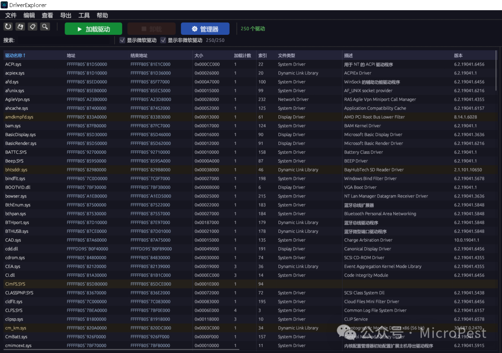Open the 文件 menu
The image size is (502, 353).
pos(11,15)
